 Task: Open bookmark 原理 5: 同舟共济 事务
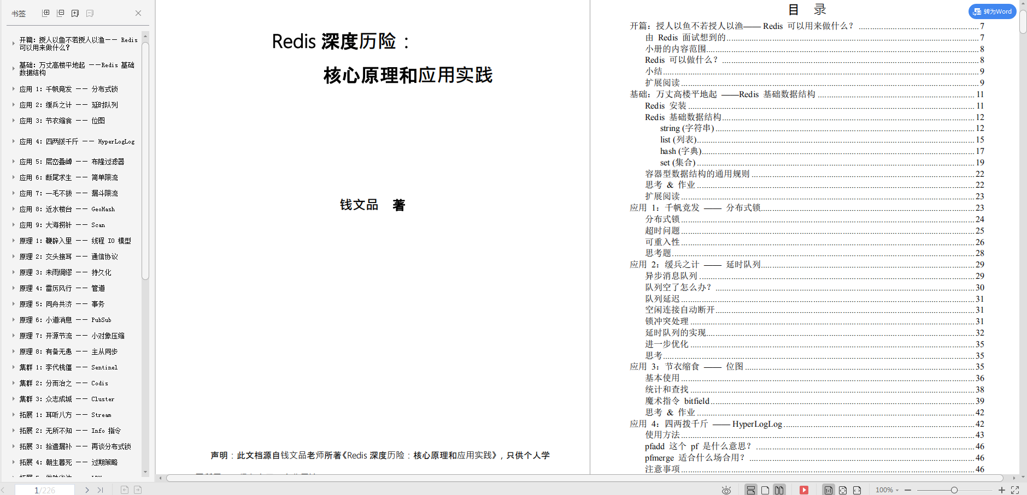pyautogui.click(x=62, y=304)
